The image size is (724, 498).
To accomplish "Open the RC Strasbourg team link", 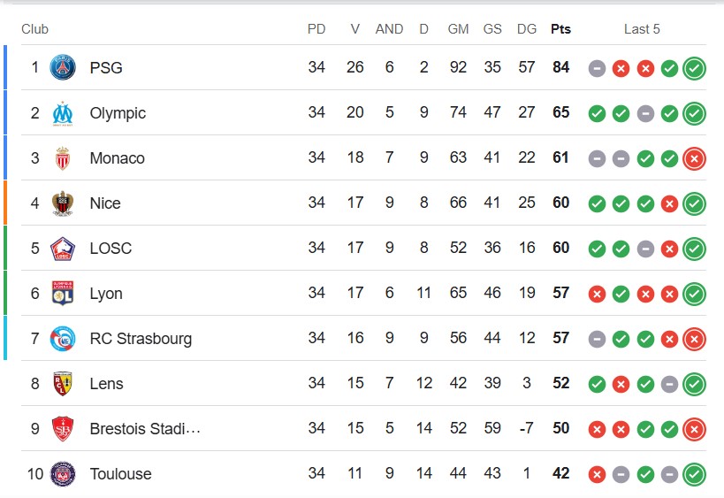I will pos(141,339).
